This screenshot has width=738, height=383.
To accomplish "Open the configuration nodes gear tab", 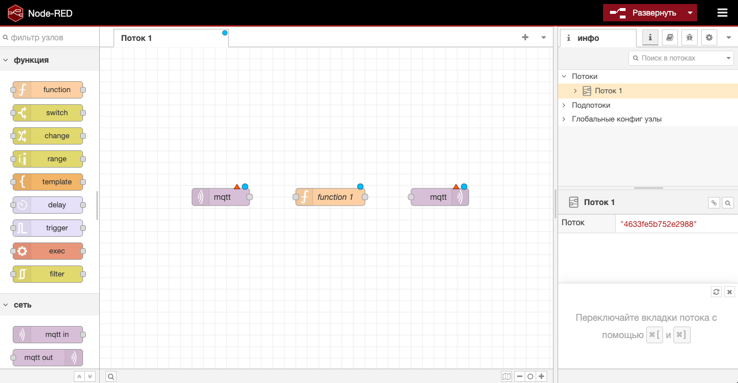I will click(709, 37).
